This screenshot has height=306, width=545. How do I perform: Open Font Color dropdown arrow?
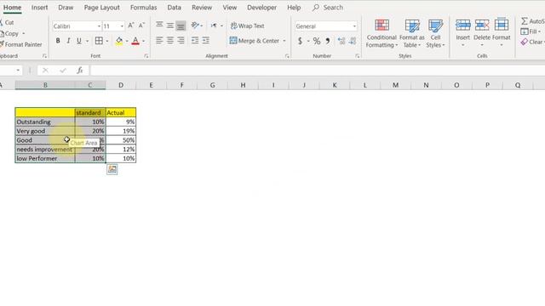point(144,41)
